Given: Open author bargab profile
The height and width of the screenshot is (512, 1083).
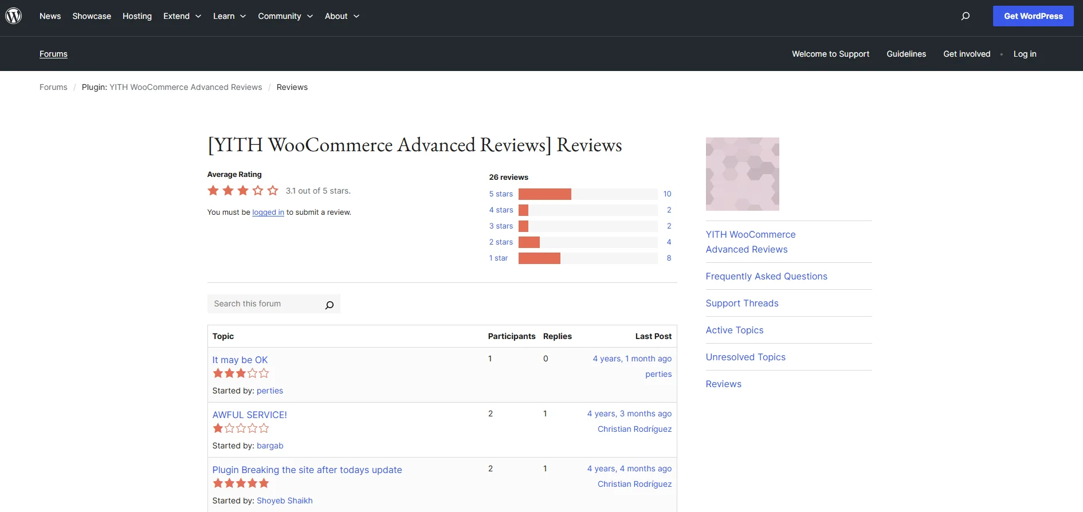Looking at the screenshot, I should tap(270, 446).
